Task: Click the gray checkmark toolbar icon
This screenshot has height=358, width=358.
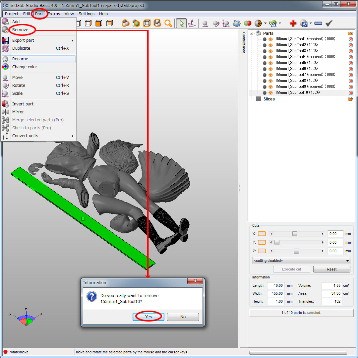Action: pos(329,23)
